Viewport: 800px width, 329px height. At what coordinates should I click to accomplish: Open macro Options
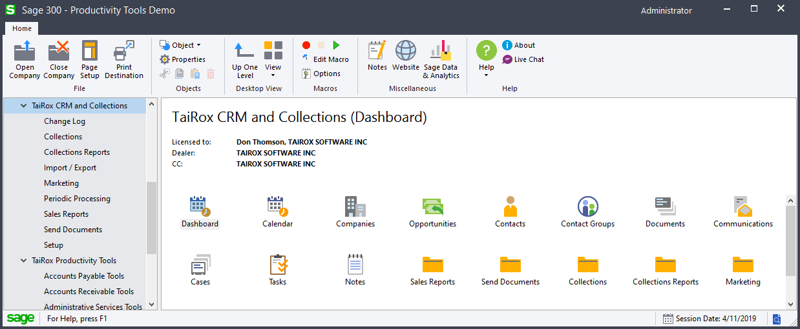(x=321, y=74)
